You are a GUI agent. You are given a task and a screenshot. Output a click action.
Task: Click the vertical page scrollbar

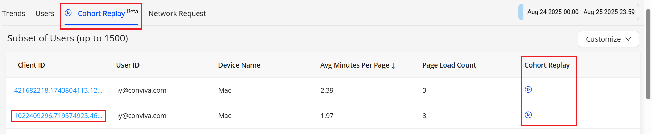click(648, 54)
